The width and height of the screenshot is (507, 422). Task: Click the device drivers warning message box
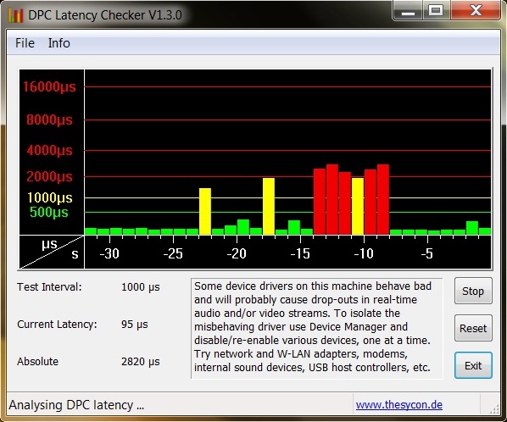point(317,328)
